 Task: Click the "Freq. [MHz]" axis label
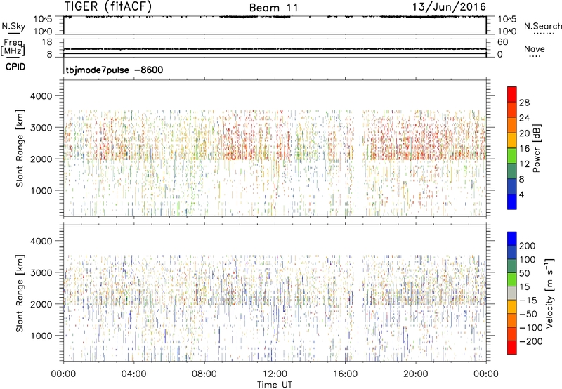(x=13, y=47)
